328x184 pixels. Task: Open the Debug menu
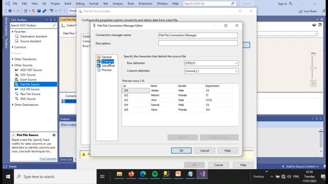tap(80, 4)
